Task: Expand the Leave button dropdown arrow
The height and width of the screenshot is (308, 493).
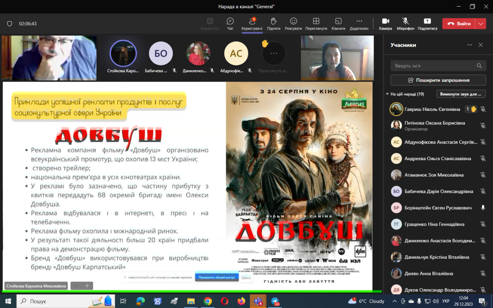Action: pos(480,23)
